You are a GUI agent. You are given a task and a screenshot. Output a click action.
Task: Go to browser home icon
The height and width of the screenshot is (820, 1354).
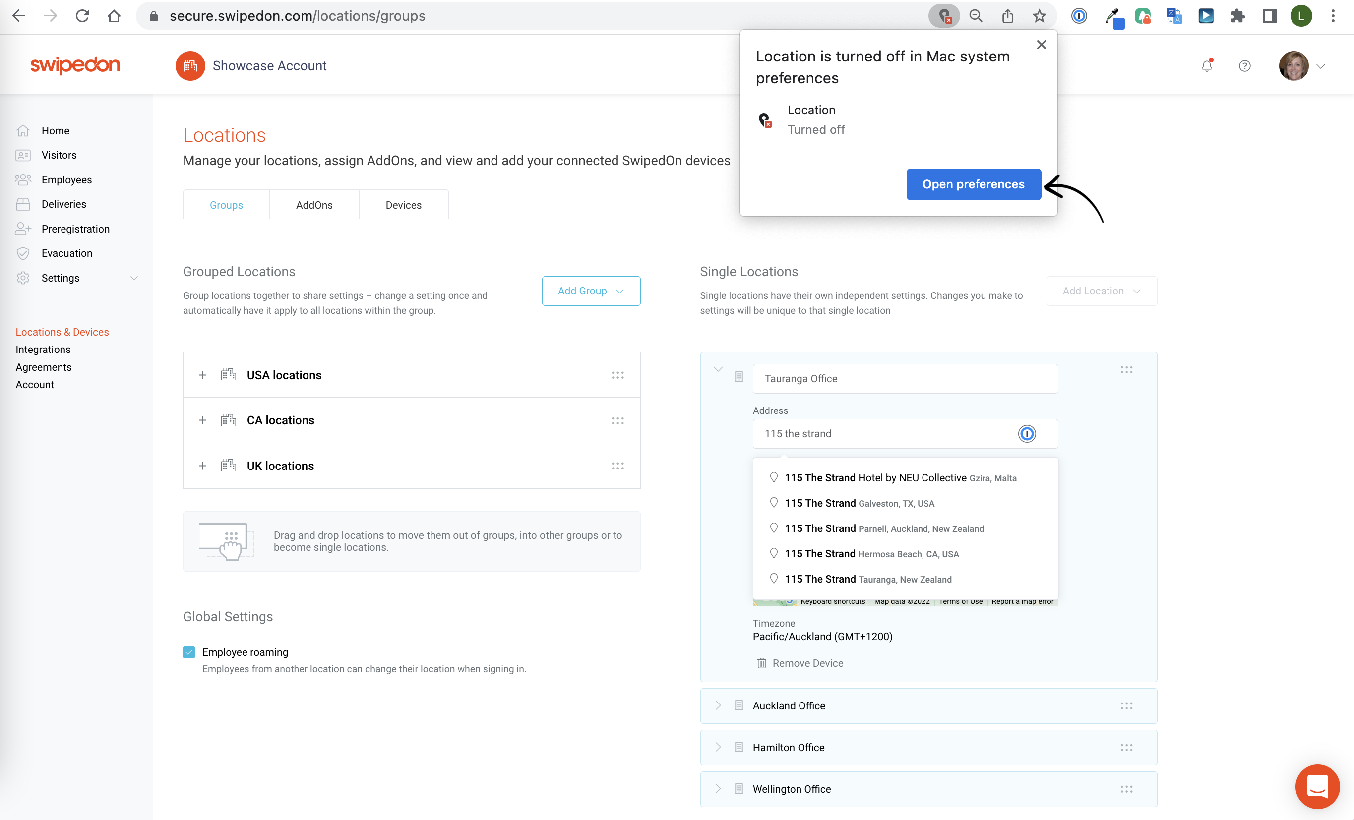pos(114,16)
